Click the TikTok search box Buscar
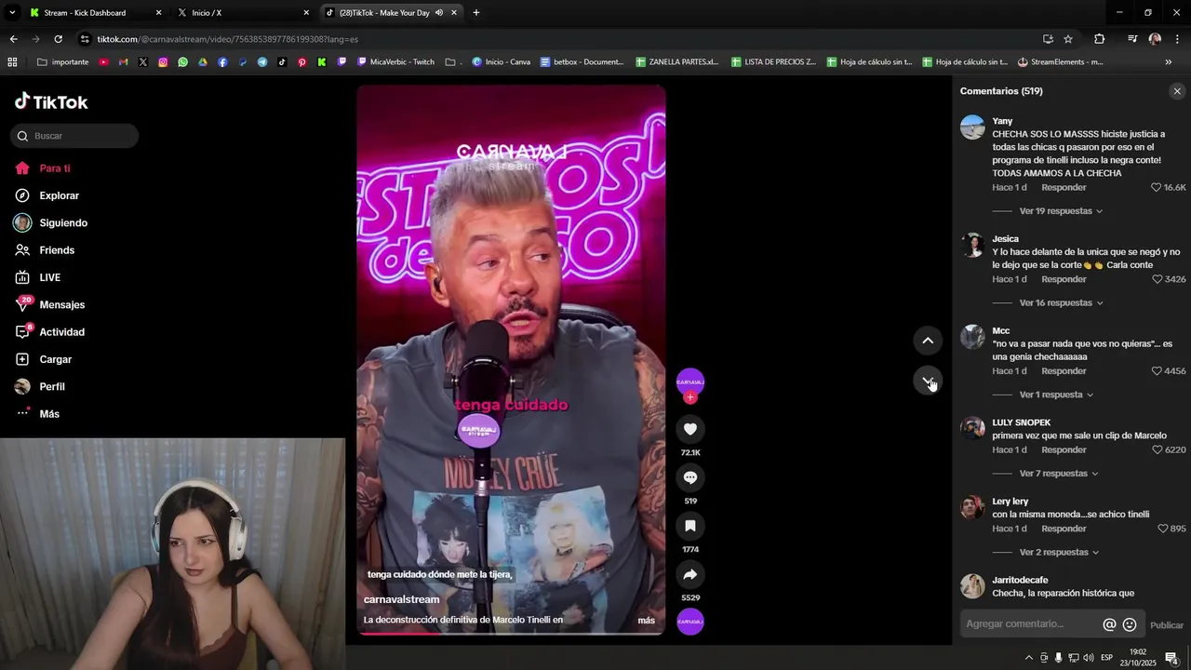This screenshot has height=670, width=1191. (74, 136)
